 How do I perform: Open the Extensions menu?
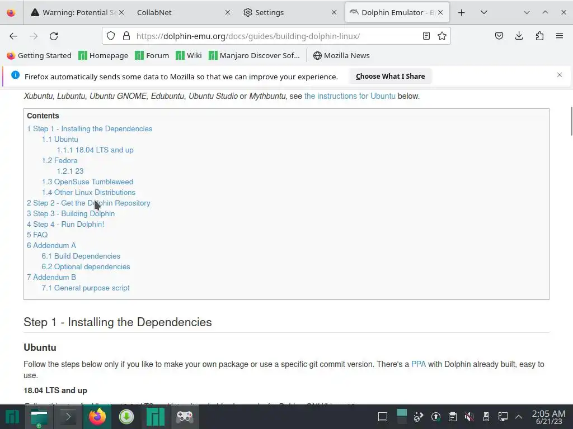[539, 36]
